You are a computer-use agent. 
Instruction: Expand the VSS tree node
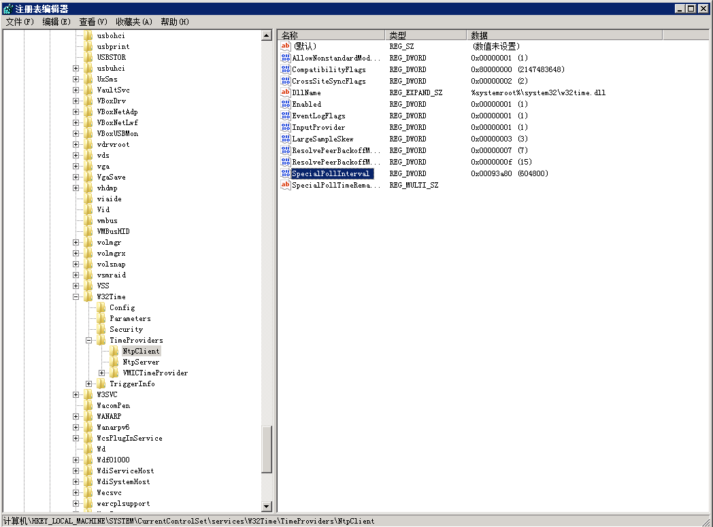click(x=76, y=286)
